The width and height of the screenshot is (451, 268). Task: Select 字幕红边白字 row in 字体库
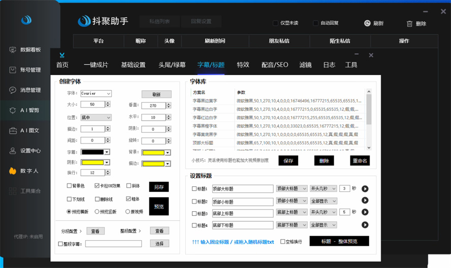[278, 118]
